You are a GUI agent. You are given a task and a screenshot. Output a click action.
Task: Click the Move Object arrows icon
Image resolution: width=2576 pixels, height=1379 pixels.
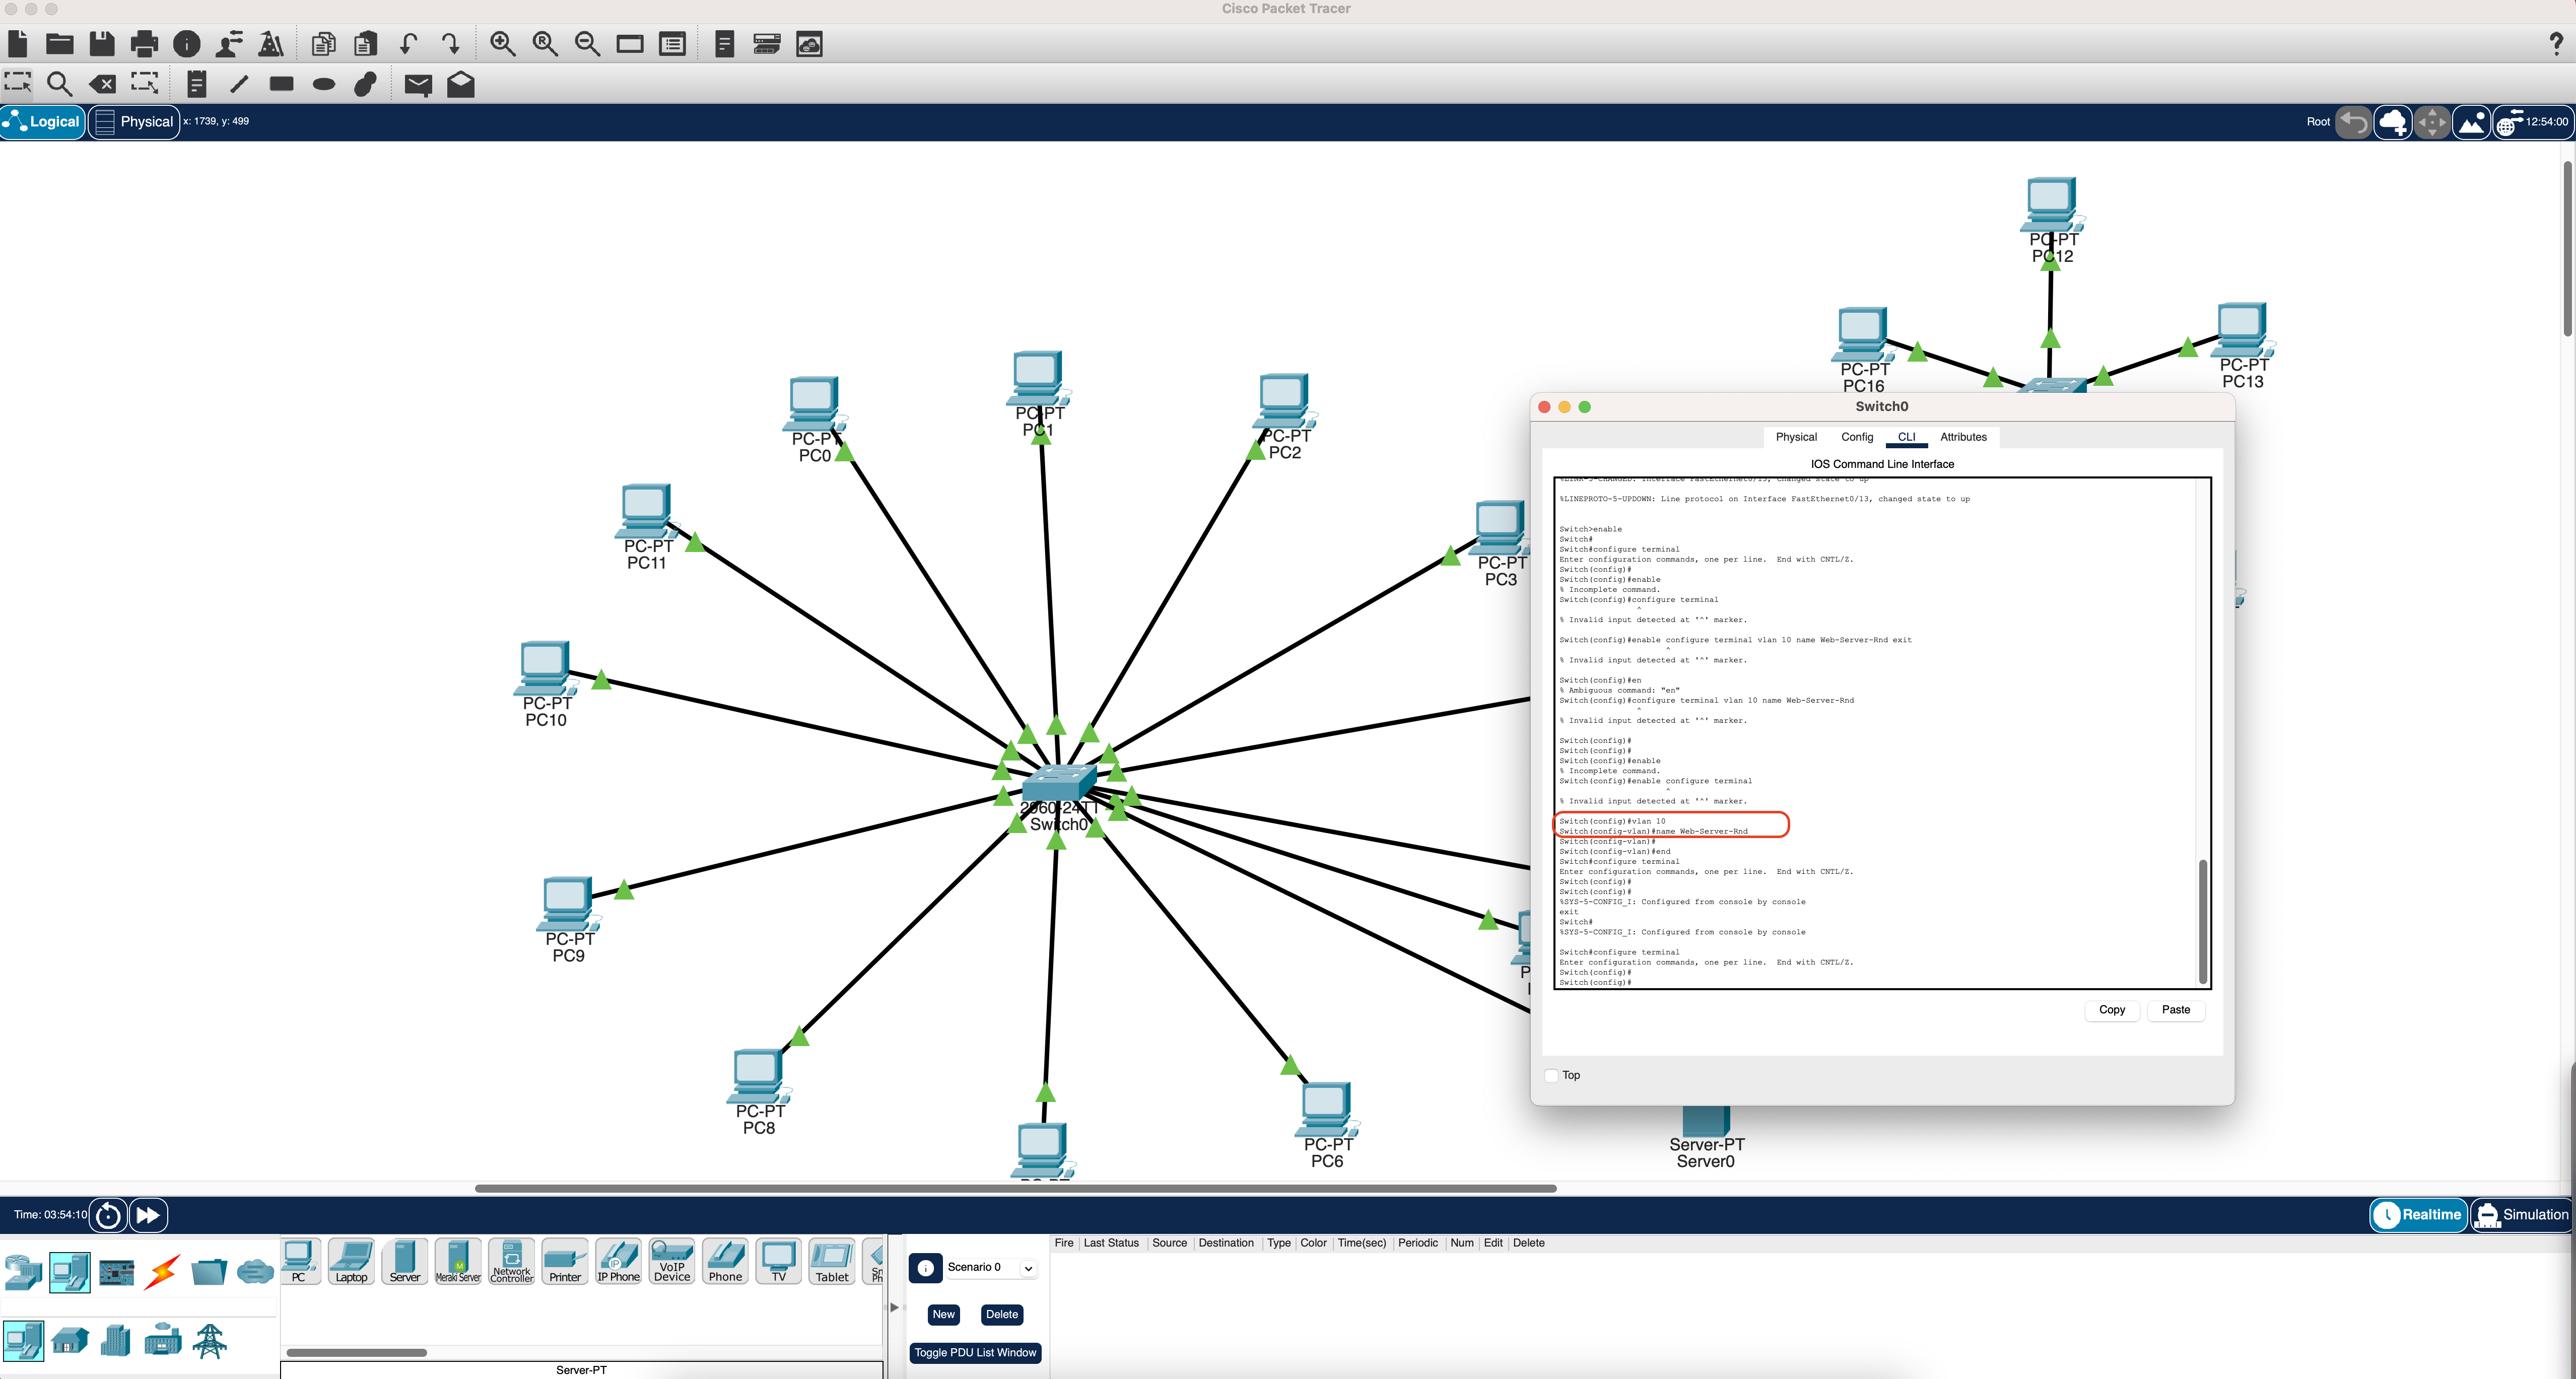click(x=2432, y=122)
